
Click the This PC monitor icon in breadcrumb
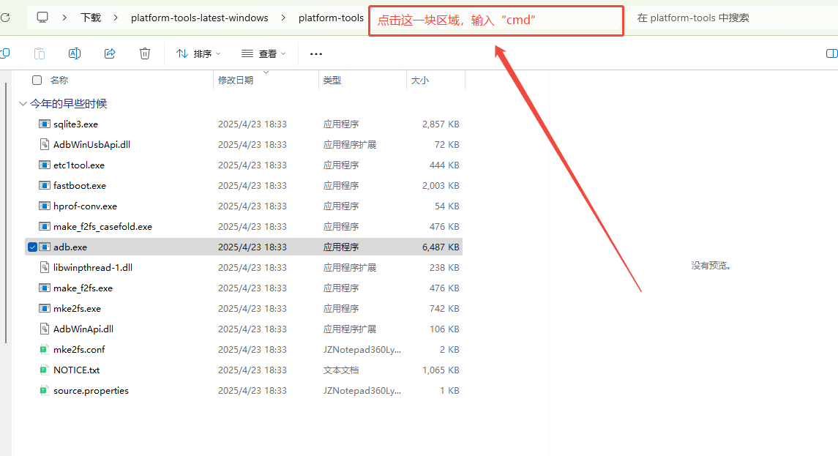coord(42,18)
